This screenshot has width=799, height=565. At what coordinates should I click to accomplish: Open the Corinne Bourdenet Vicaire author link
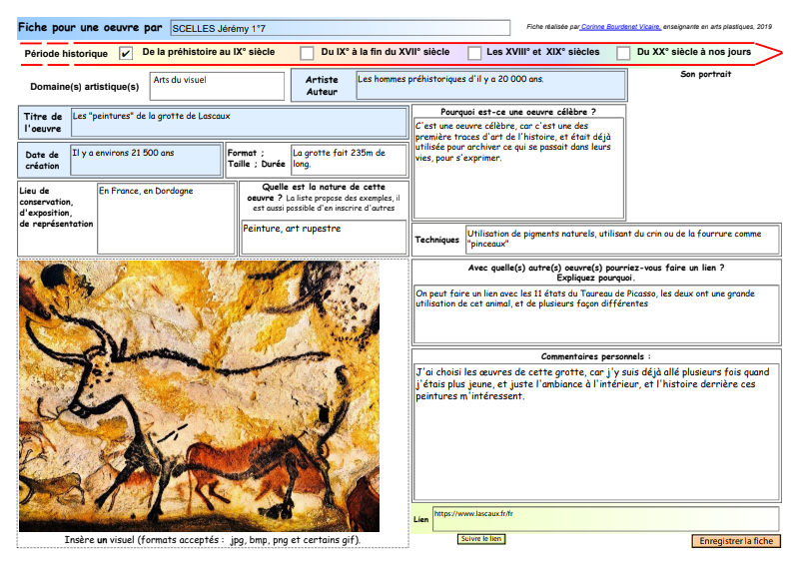(619, 28)
